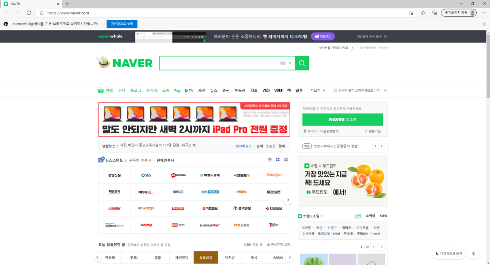Click the green NAVER 로그인 button
The image size is (490, 265).
tap(342, 120)
